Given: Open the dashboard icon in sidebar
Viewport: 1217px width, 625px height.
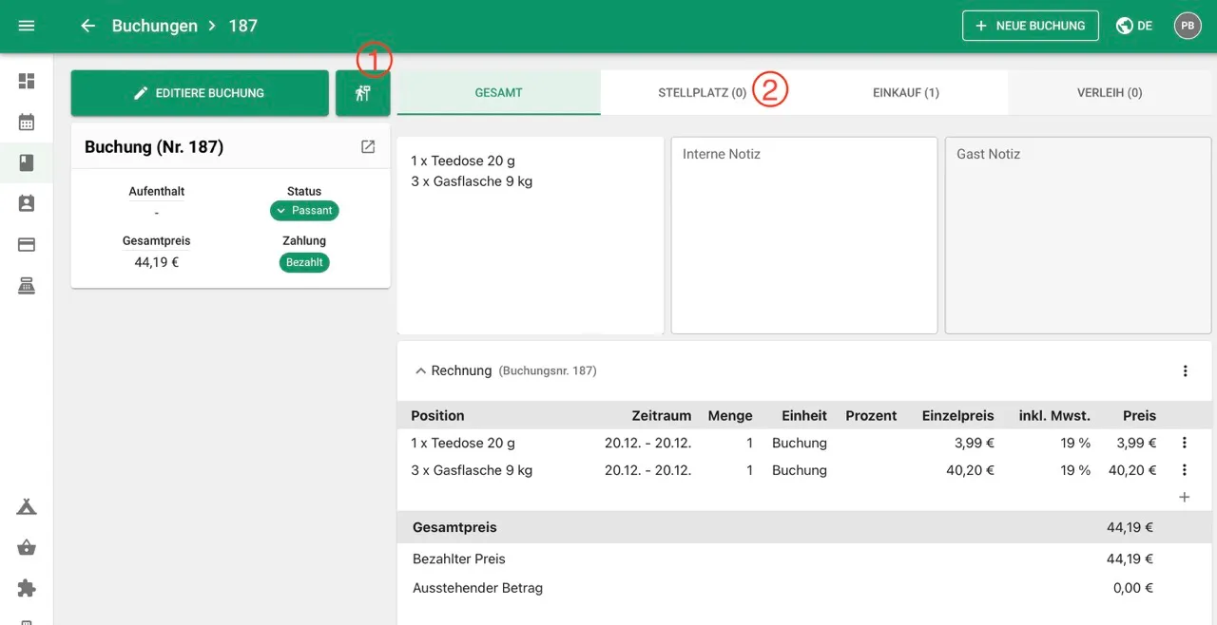Looking at the screenshot, I should (27, 81).
